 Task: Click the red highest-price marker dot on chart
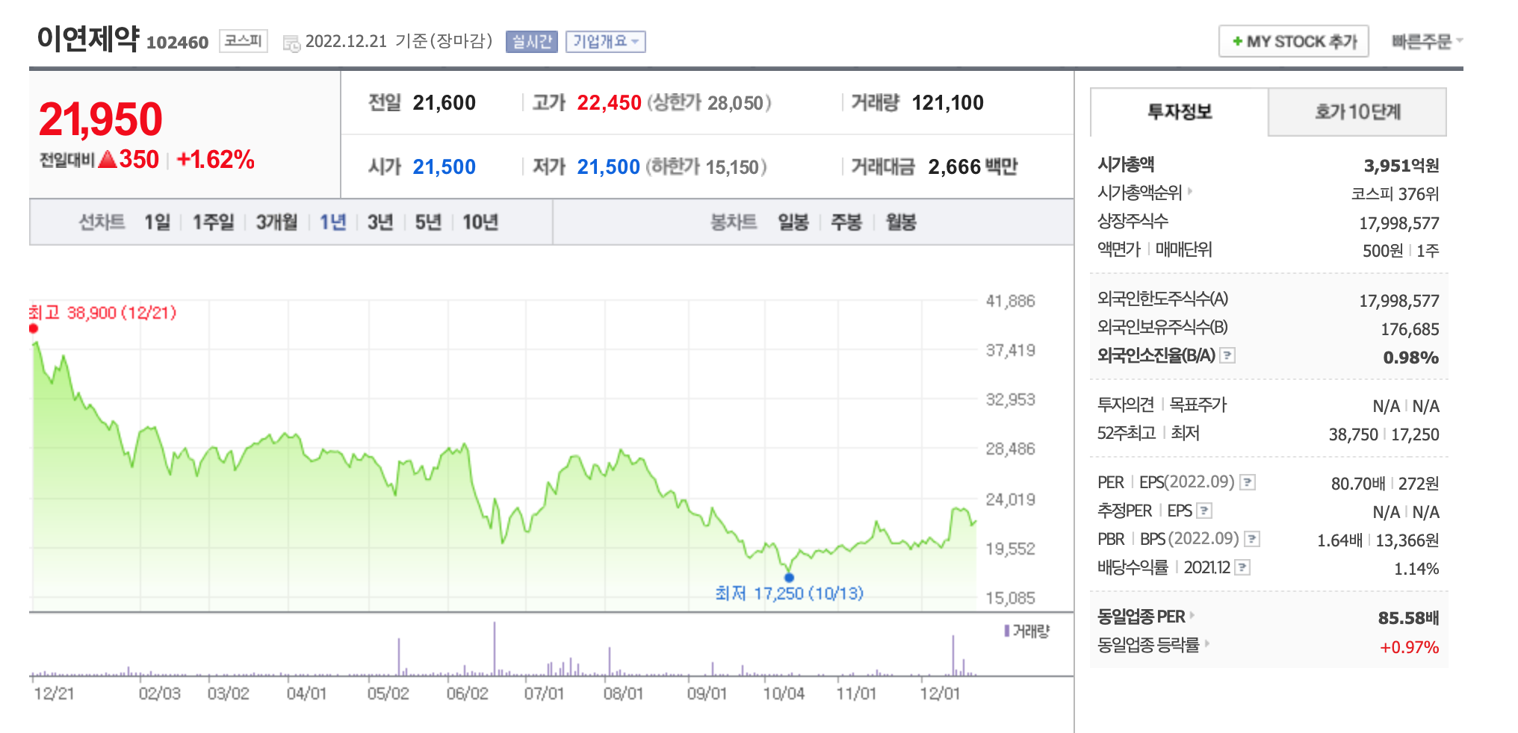pos(34,328)
